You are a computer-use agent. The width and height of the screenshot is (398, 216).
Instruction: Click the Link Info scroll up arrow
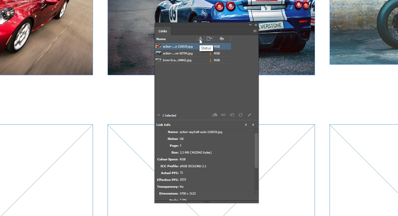coord(256,131)
